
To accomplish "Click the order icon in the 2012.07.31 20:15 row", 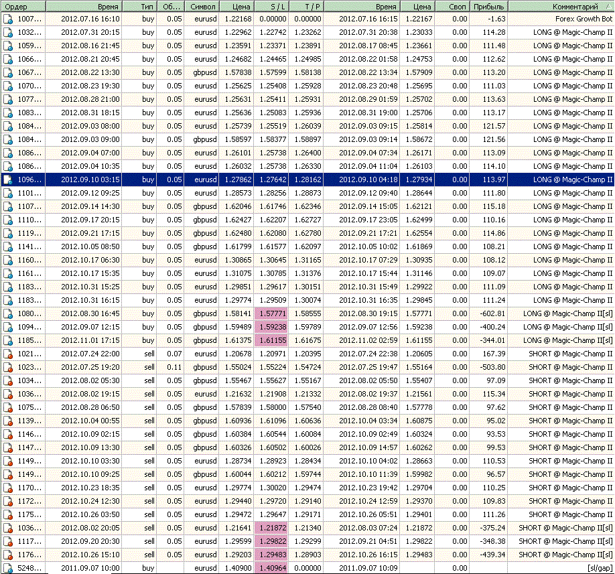I will tap(8, 33).
